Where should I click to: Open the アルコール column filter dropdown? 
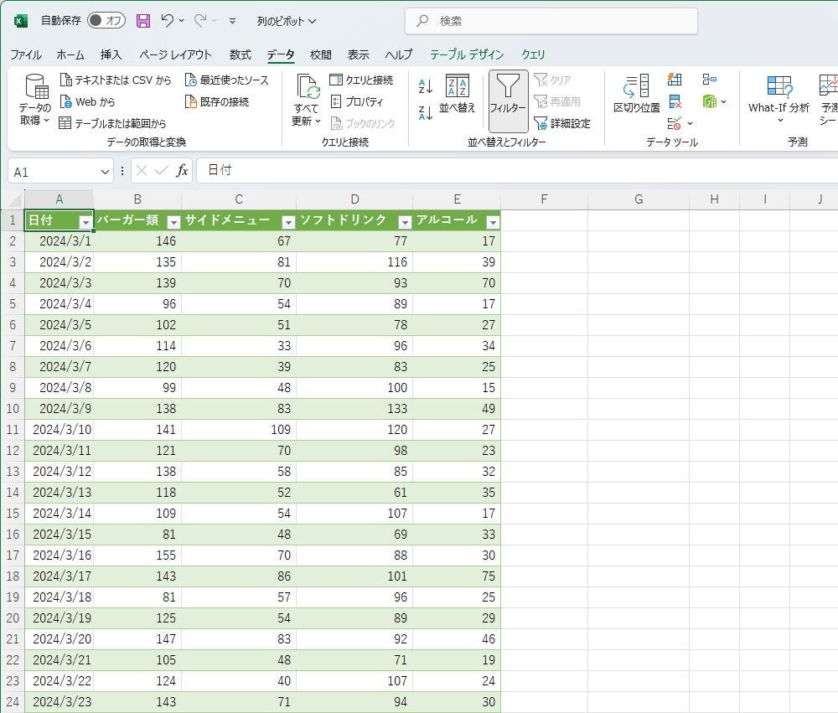[492, 222]
